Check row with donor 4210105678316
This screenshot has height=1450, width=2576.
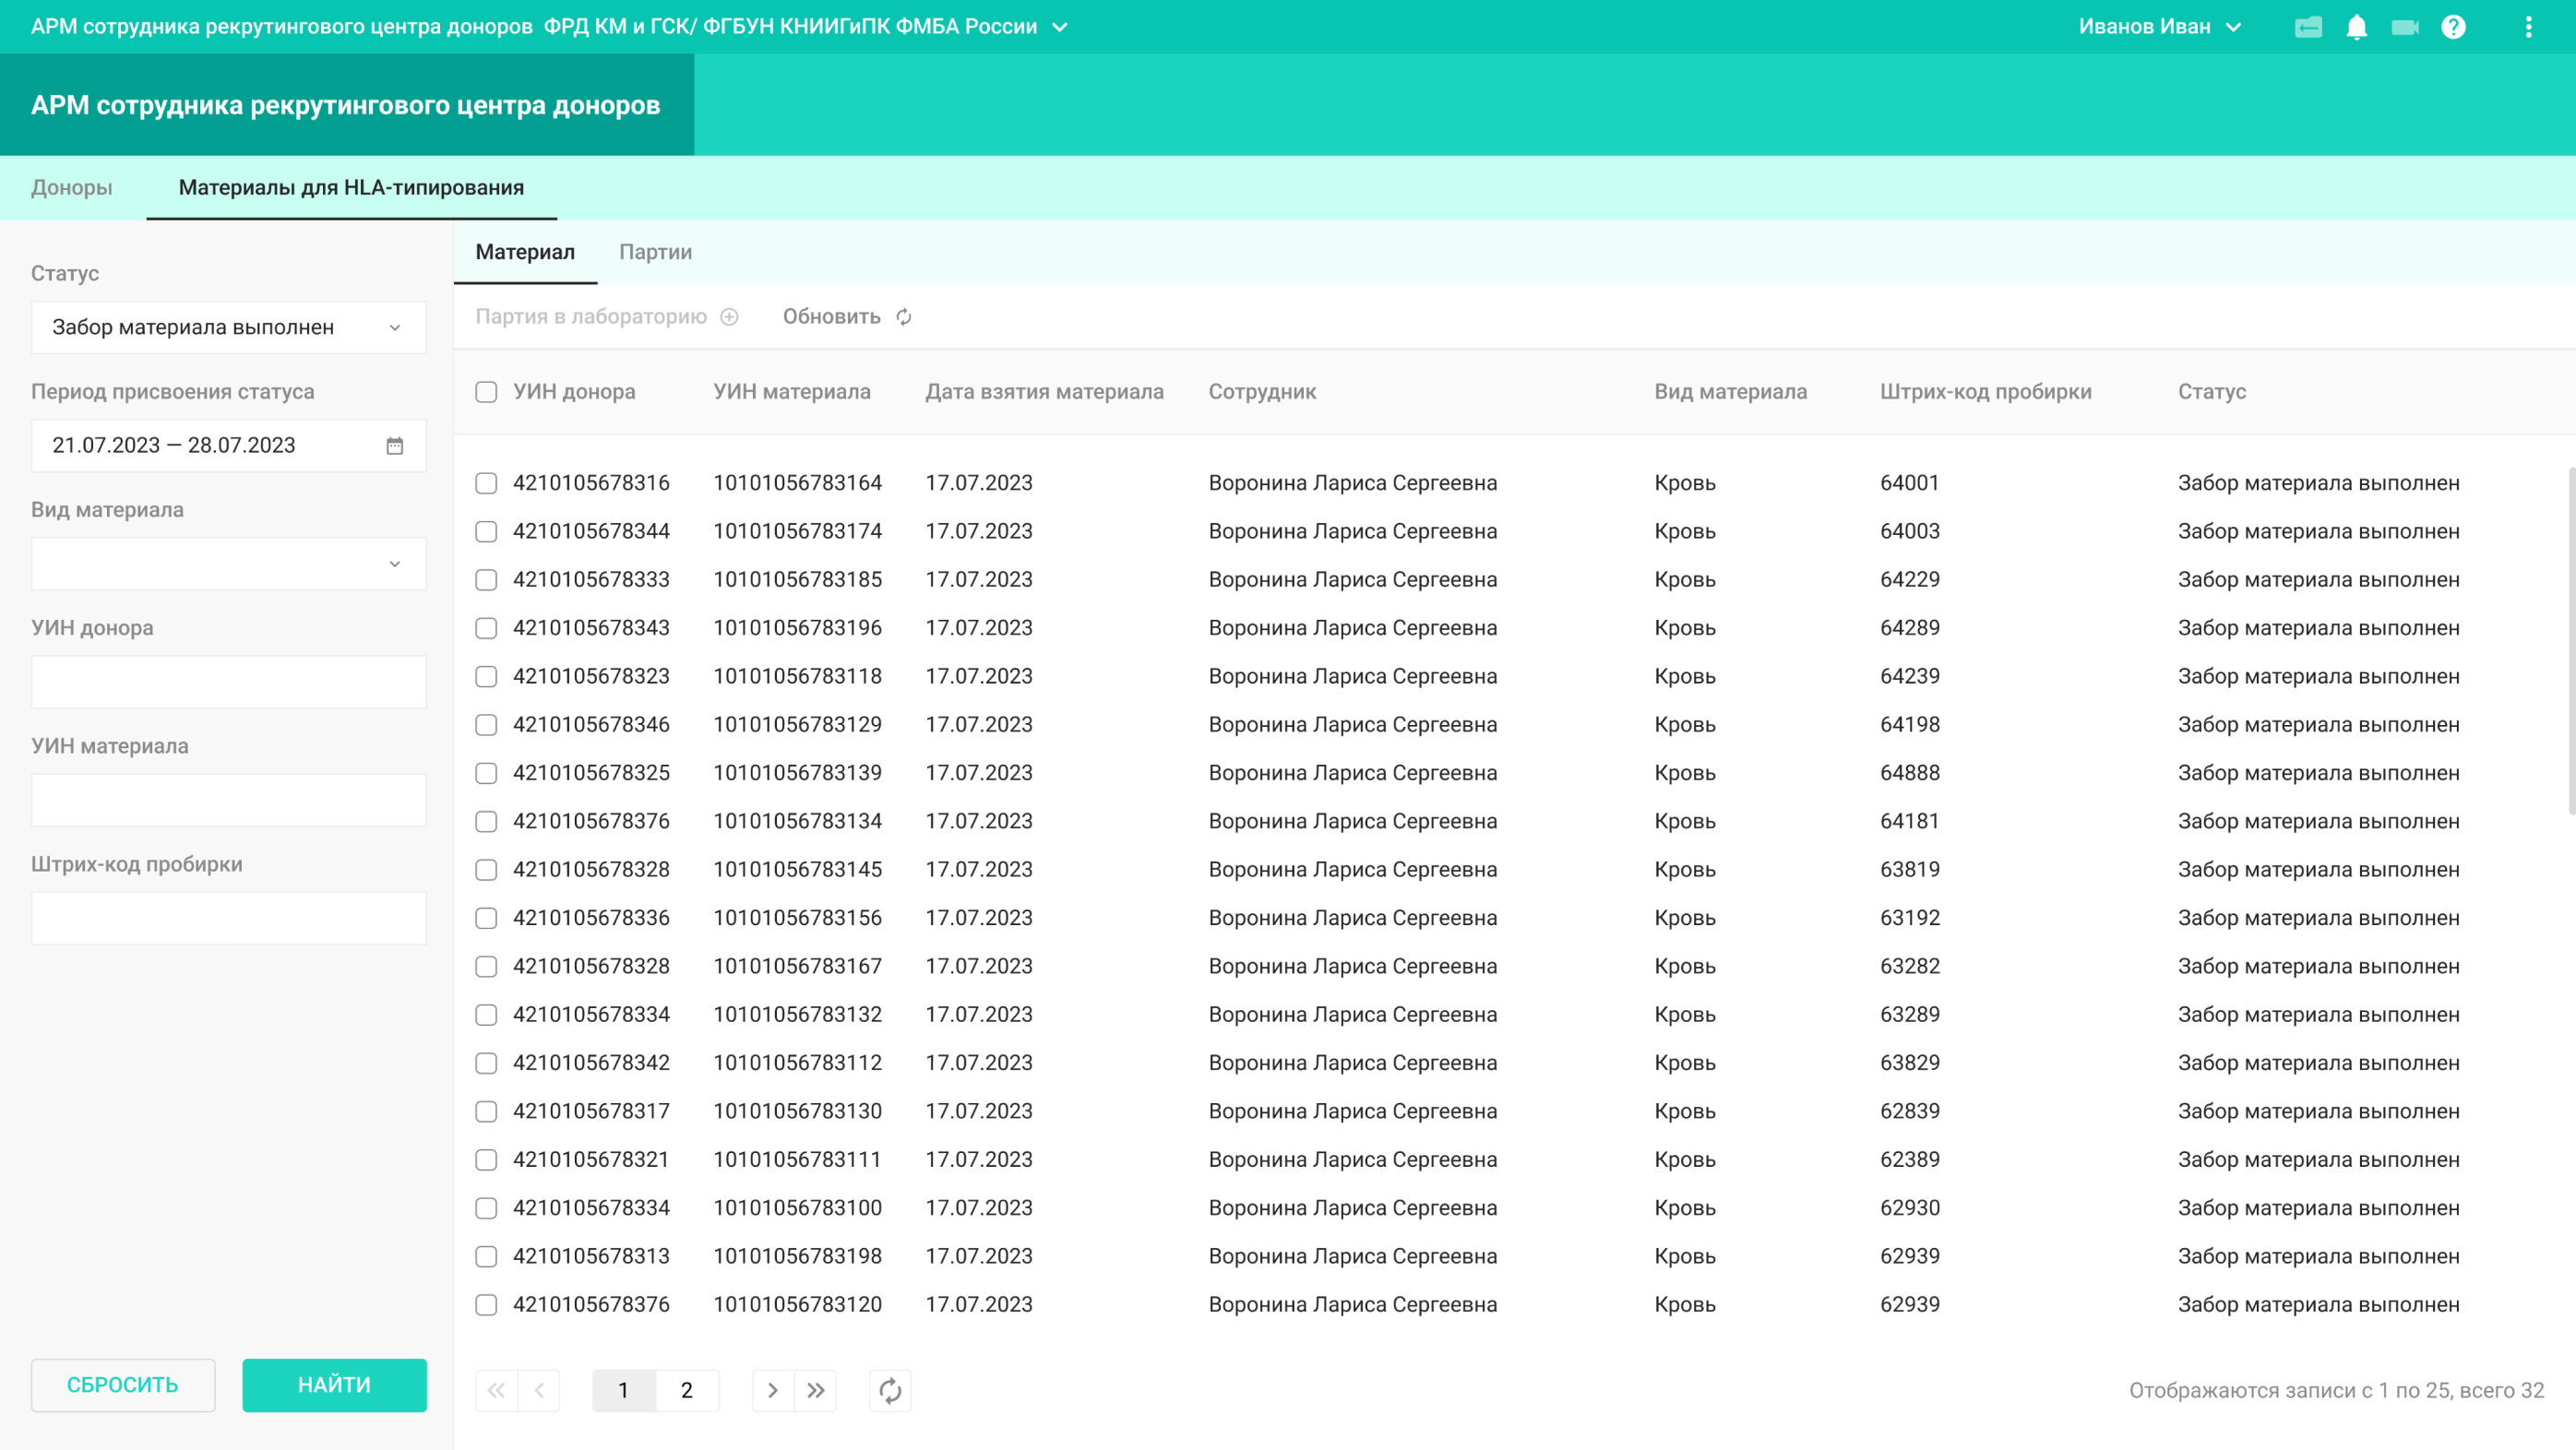[486, 484]
